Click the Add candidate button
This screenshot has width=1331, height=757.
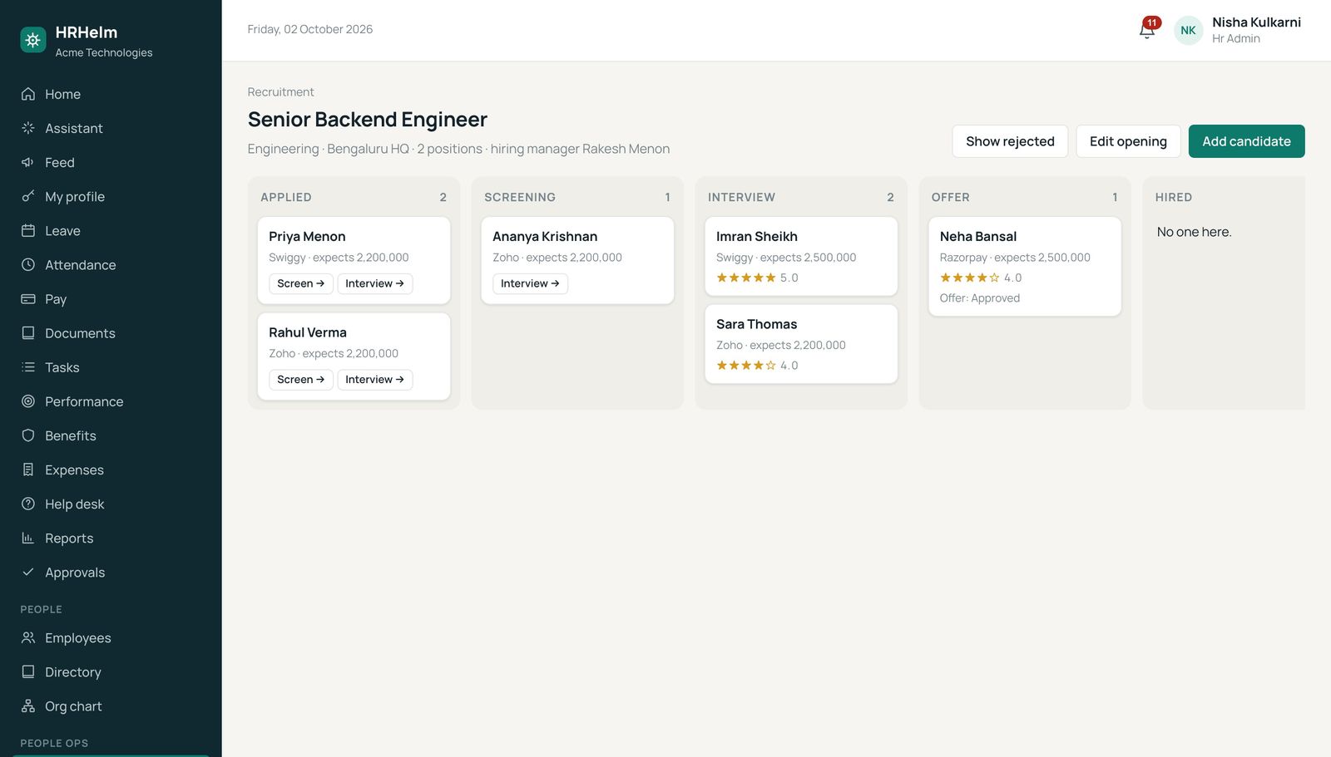point(1246,141)
